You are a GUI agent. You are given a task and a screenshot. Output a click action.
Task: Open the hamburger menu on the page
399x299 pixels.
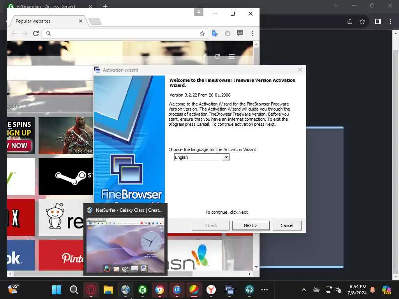tap(231, 56)
